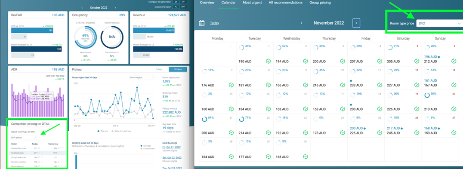The image size is (463, 169).
Task: Go to previous month before November 2022
Action: (x=302, y=23)
